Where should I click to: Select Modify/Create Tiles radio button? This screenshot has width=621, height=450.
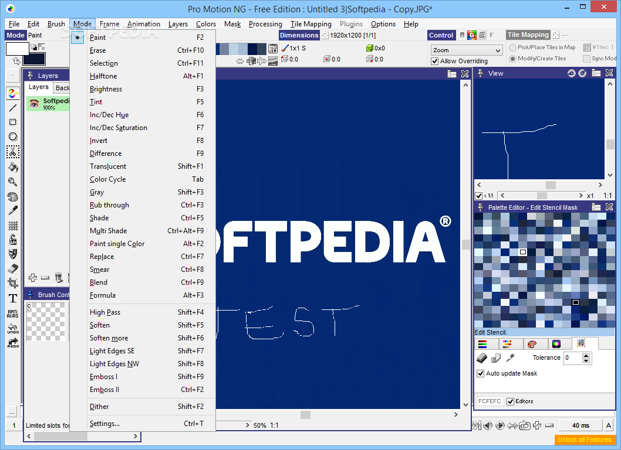[x=512, y=59]
